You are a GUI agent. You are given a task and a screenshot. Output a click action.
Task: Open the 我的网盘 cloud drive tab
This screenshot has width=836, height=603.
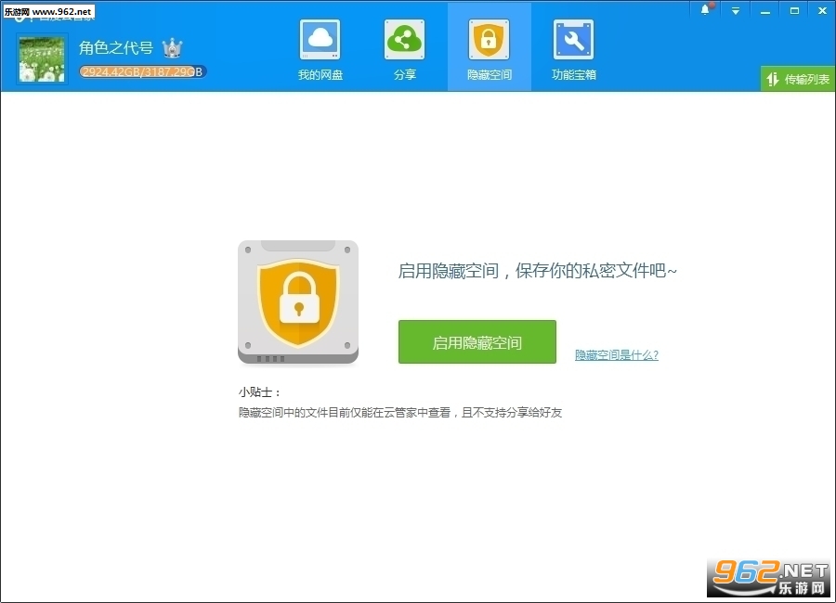point(320,49)
